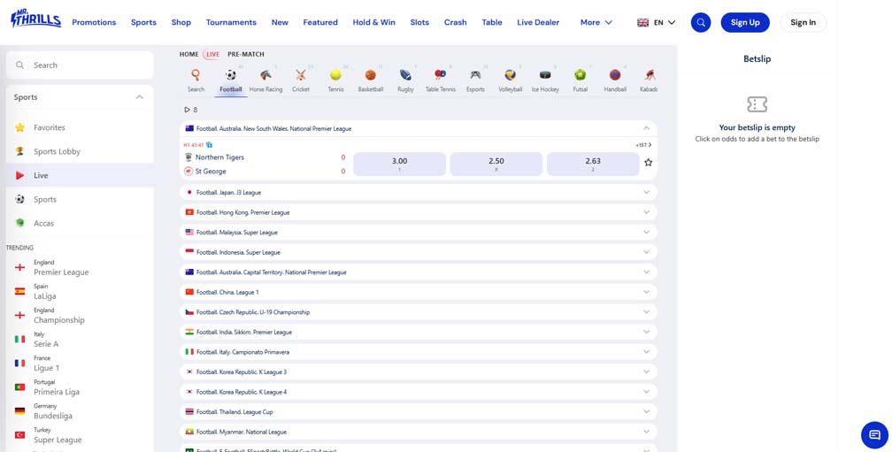
Task: Go to the Slots menu
Action: pos(419,23)
